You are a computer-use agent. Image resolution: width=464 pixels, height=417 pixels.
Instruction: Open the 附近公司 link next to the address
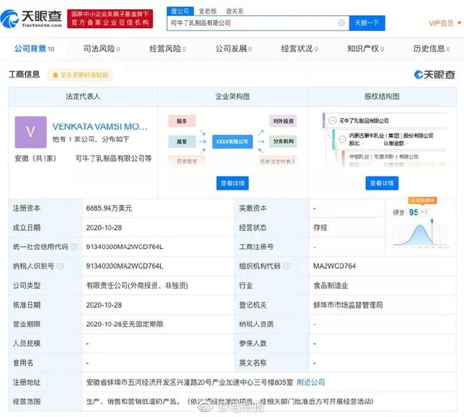click(311, 382)
